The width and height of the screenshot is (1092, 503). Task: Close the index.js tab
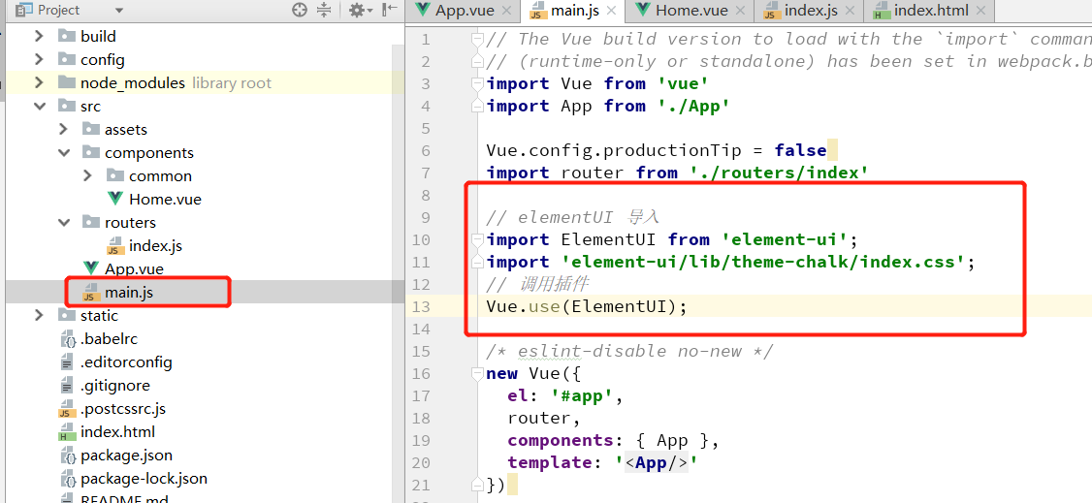(850, 11)
